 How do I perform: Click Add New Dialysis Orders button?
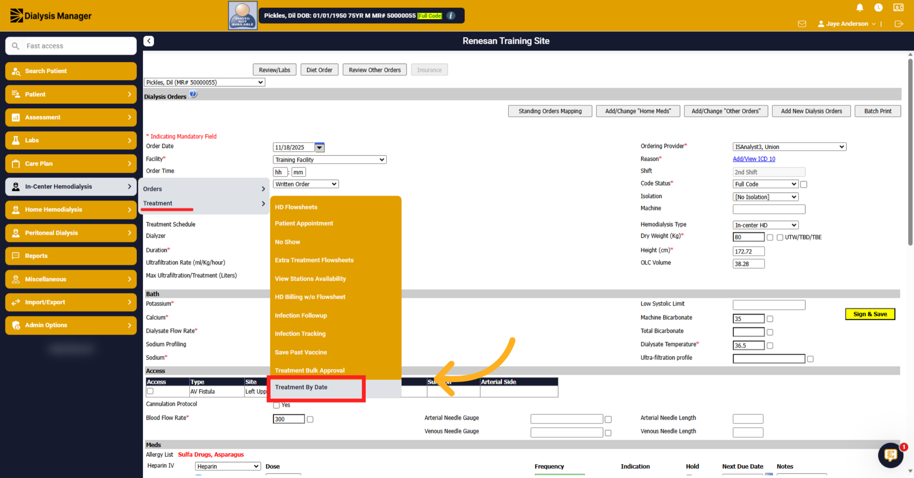point(812,111)
